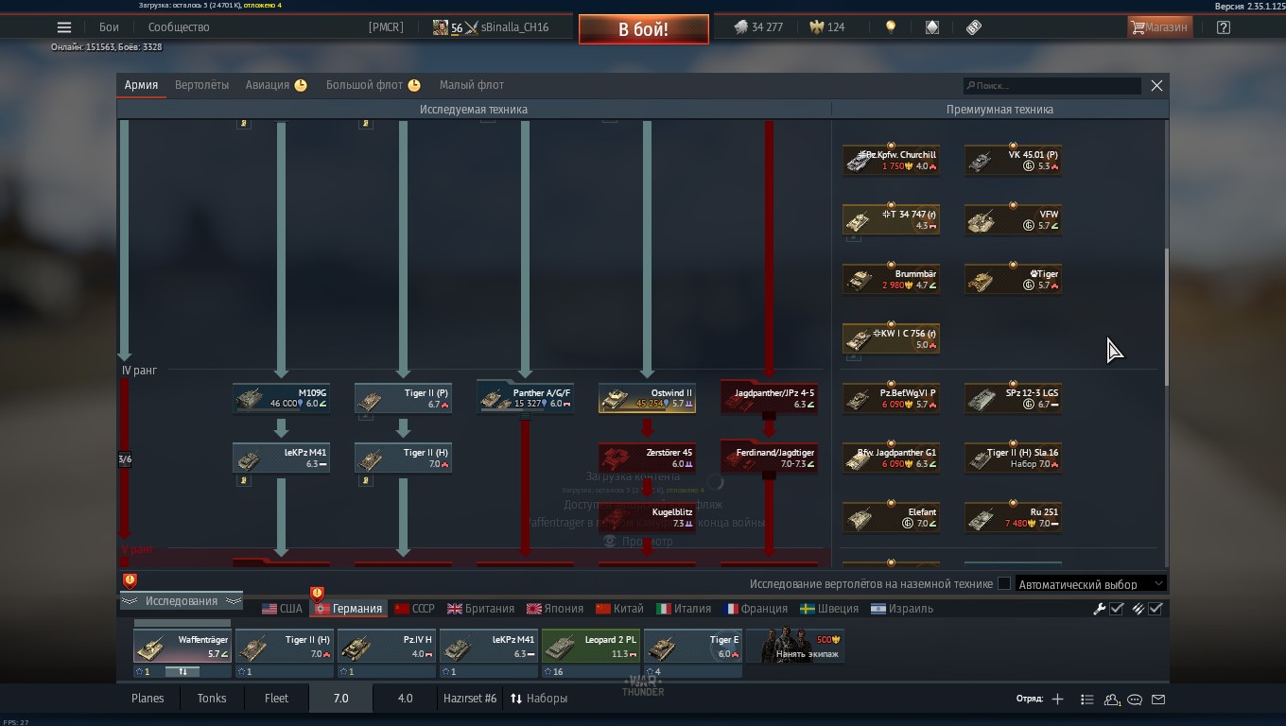The image size is (1286, 726).
Task: Open the Магазин store
Action: (1159, 27)
